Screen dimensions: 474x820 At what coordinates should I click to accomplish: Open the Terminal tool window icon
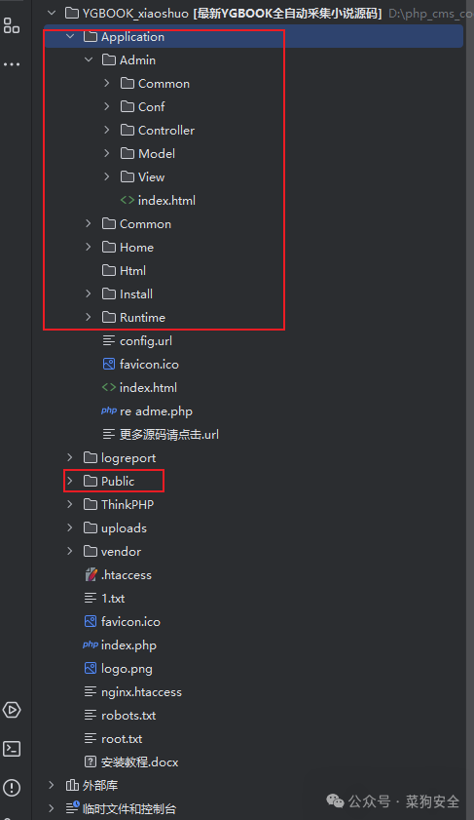pos(12,749)
